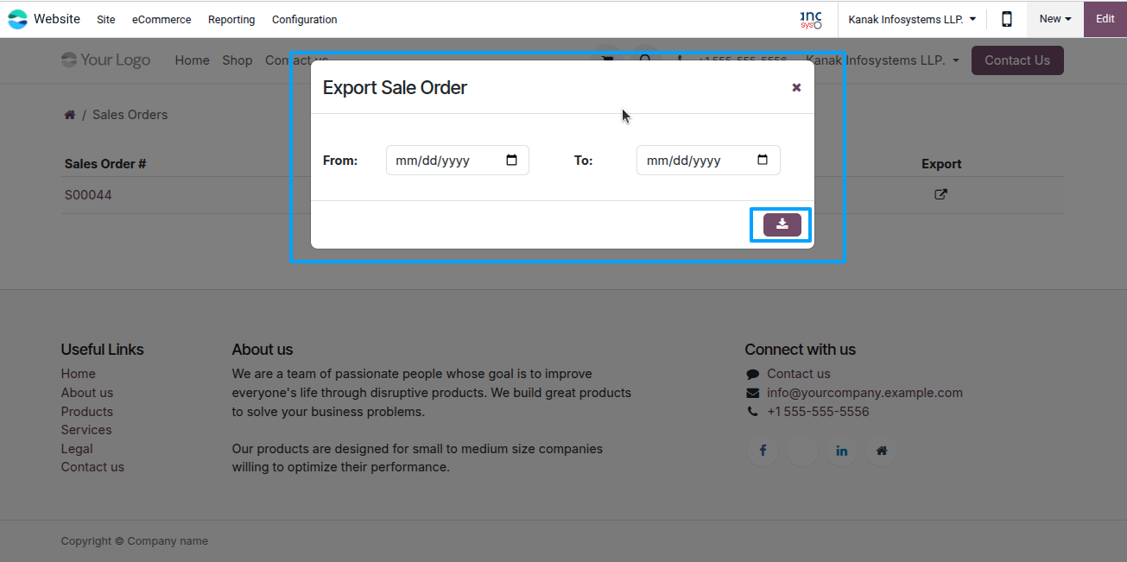Click the Odoo Website app icon
Screen dimensions: 1127x562
(x=17, y=19)
